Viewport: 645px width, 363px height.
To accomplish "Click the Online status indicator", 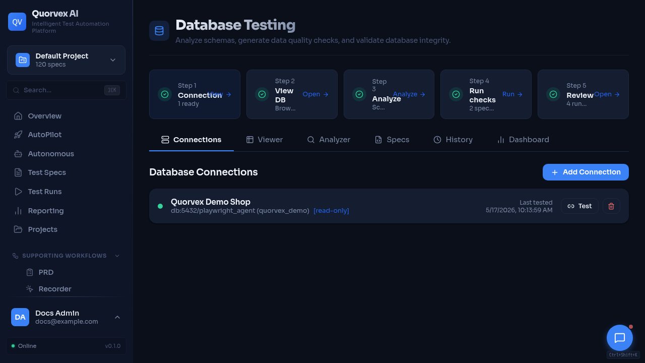I will click(x=24, y=346).
